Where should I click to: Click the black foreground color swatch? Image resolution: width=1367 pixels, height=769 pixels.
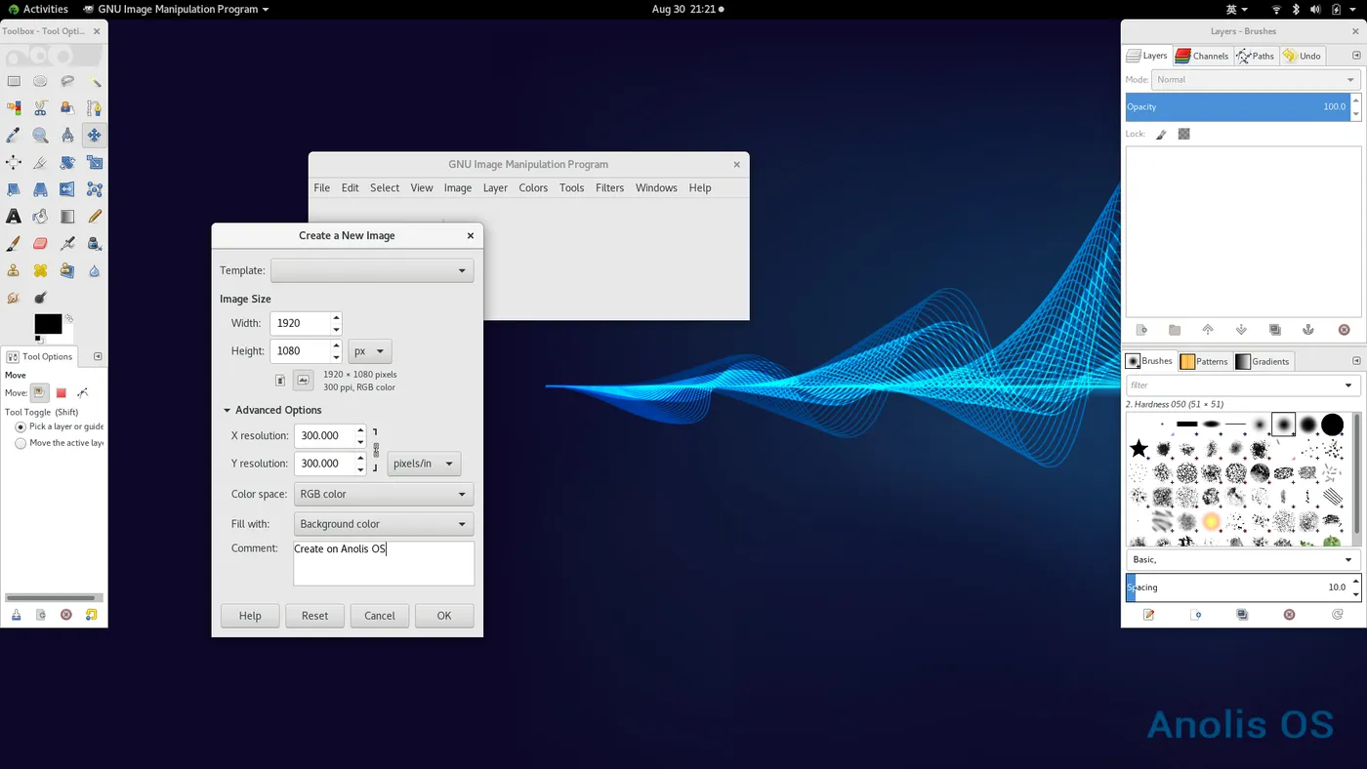48,323
